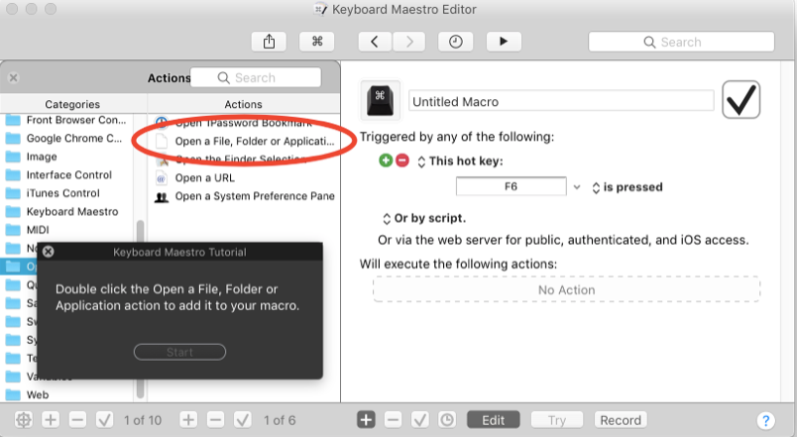Click the No Action placeholder area
The image size is (797, 437).
(x=566, y=289)
